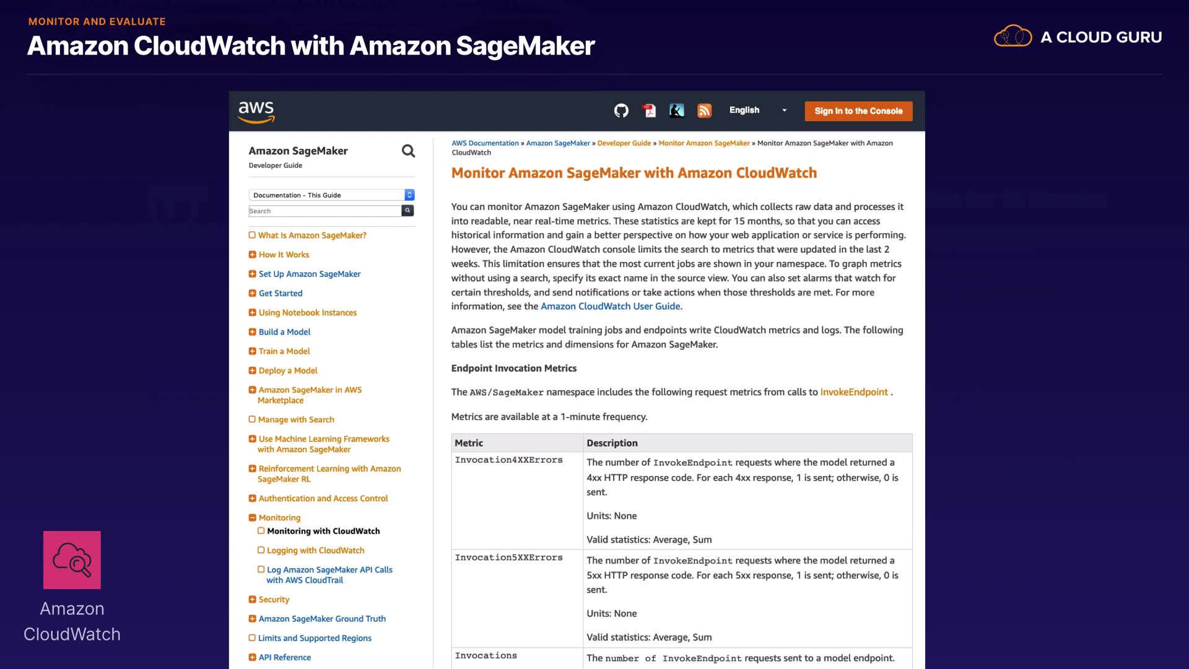Image resolution: width=1189 pixels, height=669 pixels.
Task: Expand the Deploy a Model section
Action: [x=252, y=370]
